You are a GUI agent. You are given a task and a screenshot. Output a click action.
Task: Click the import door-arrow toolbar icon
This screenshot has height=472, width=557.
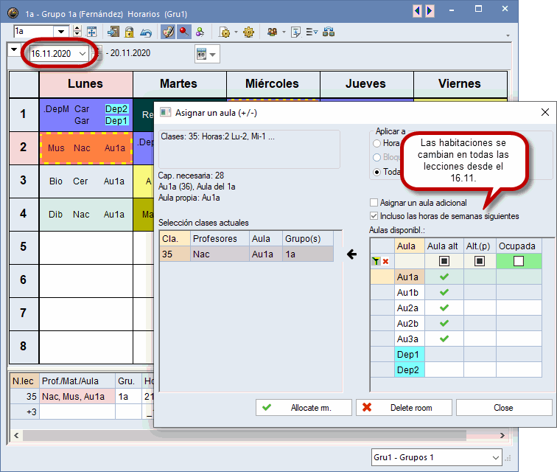tap(113, 32)
